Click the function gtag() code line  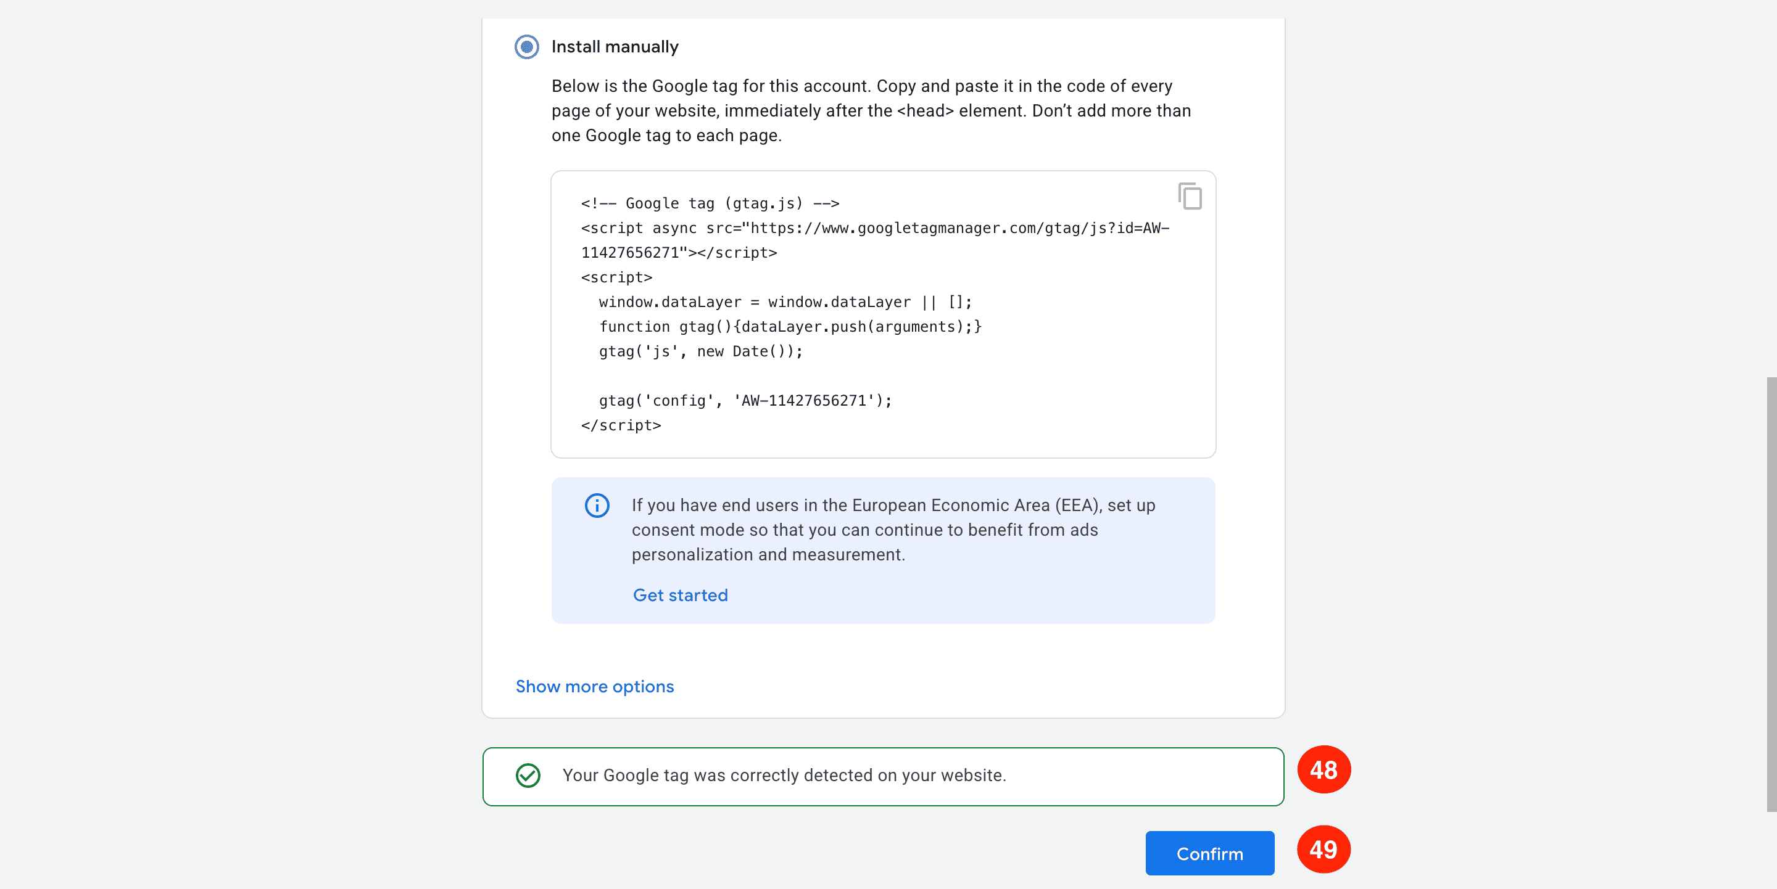click(x=790, y=327)
